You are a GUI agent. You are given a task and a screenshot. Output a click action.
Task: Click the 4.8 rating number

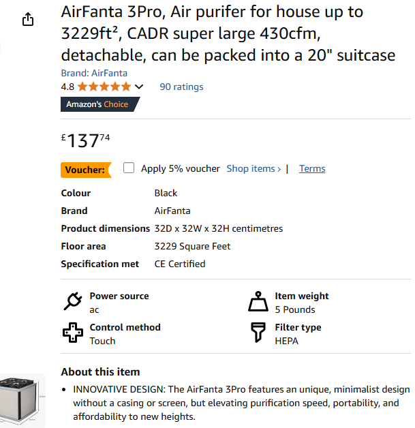(x=67, y=87)
